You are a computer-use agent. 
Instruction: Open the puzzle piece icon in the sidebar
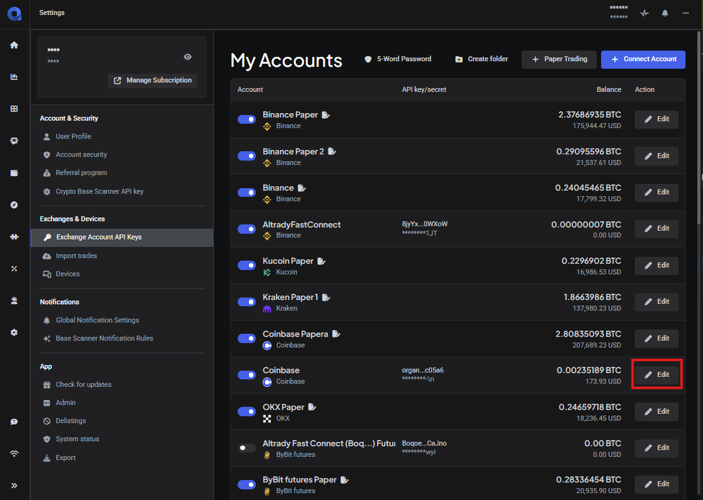click(x=14, y=236)
